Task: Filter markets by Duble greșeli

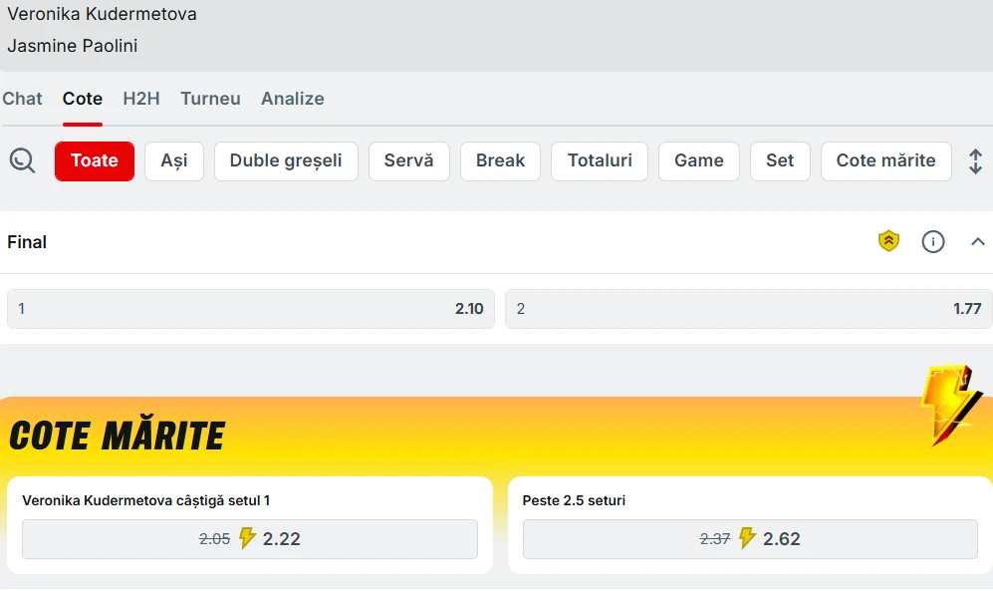Action: 286,160
